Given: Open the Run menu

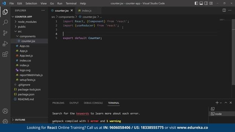Looking at the screenshot, I should pos(59,3).
